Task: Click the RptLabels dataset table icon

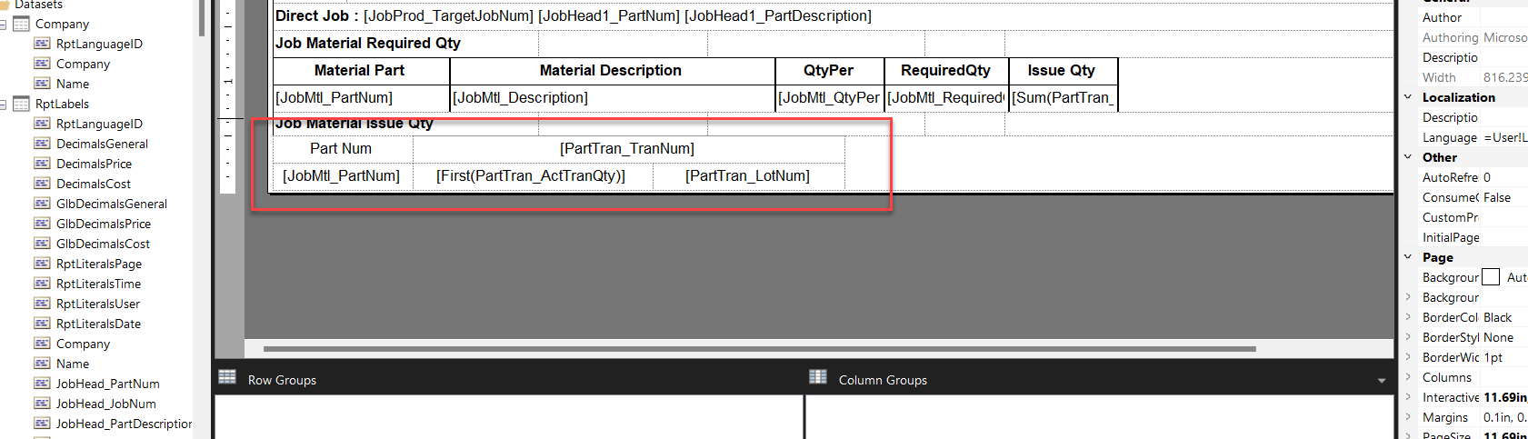Action: [x=21, y=104]
